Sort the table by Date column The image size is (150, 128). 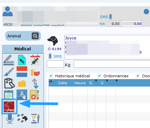coord(63,83)
